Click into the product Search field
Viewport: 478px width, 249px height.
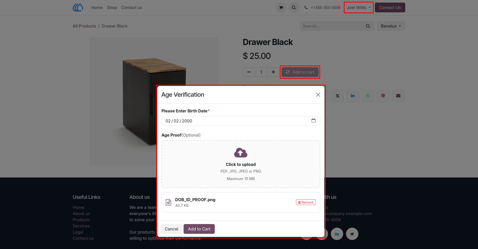click(x=331, y=26)
